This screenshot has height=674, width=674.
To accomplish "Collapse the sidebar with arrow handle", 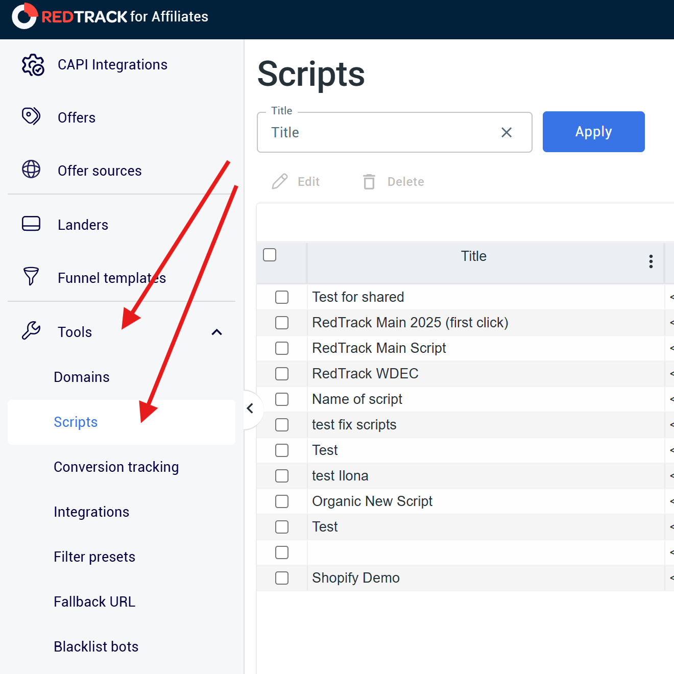I will pos(250,408).
